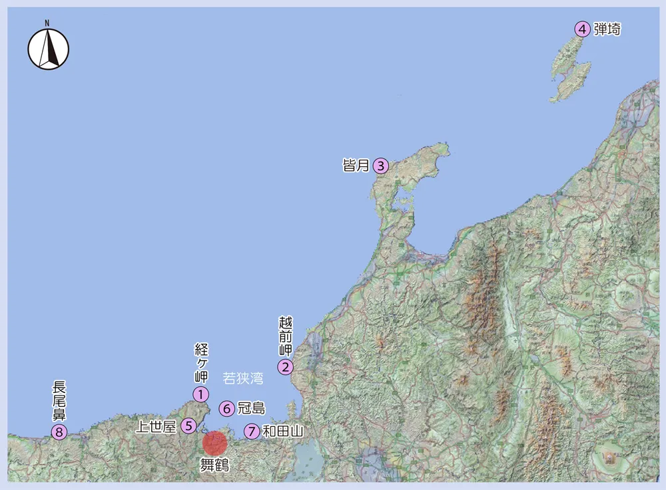Click the 長尾鼻 vertical label
Image resolution: width=666 pixels, height=490 pixels.
tap(59, 402)
